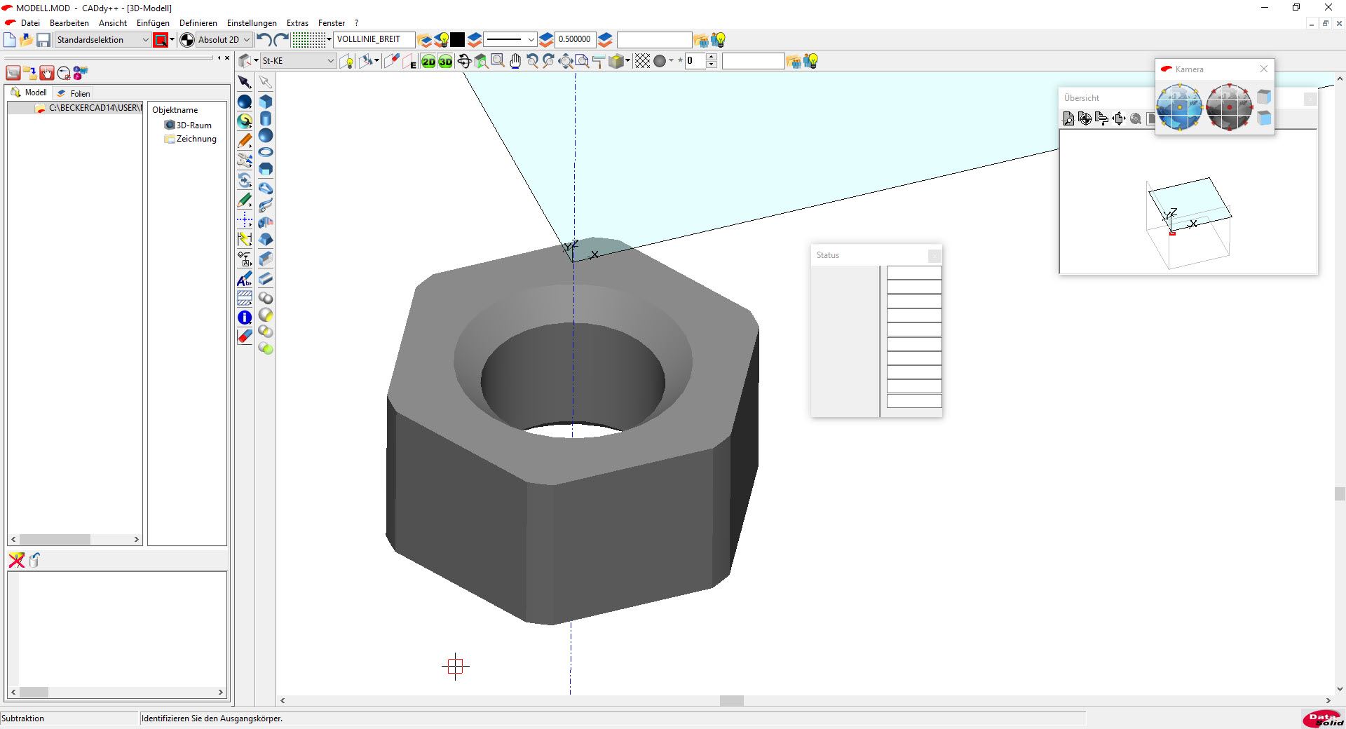Click the Redo arrow
This screenshot has width=1346, height=729.
[x=280, y=40]
